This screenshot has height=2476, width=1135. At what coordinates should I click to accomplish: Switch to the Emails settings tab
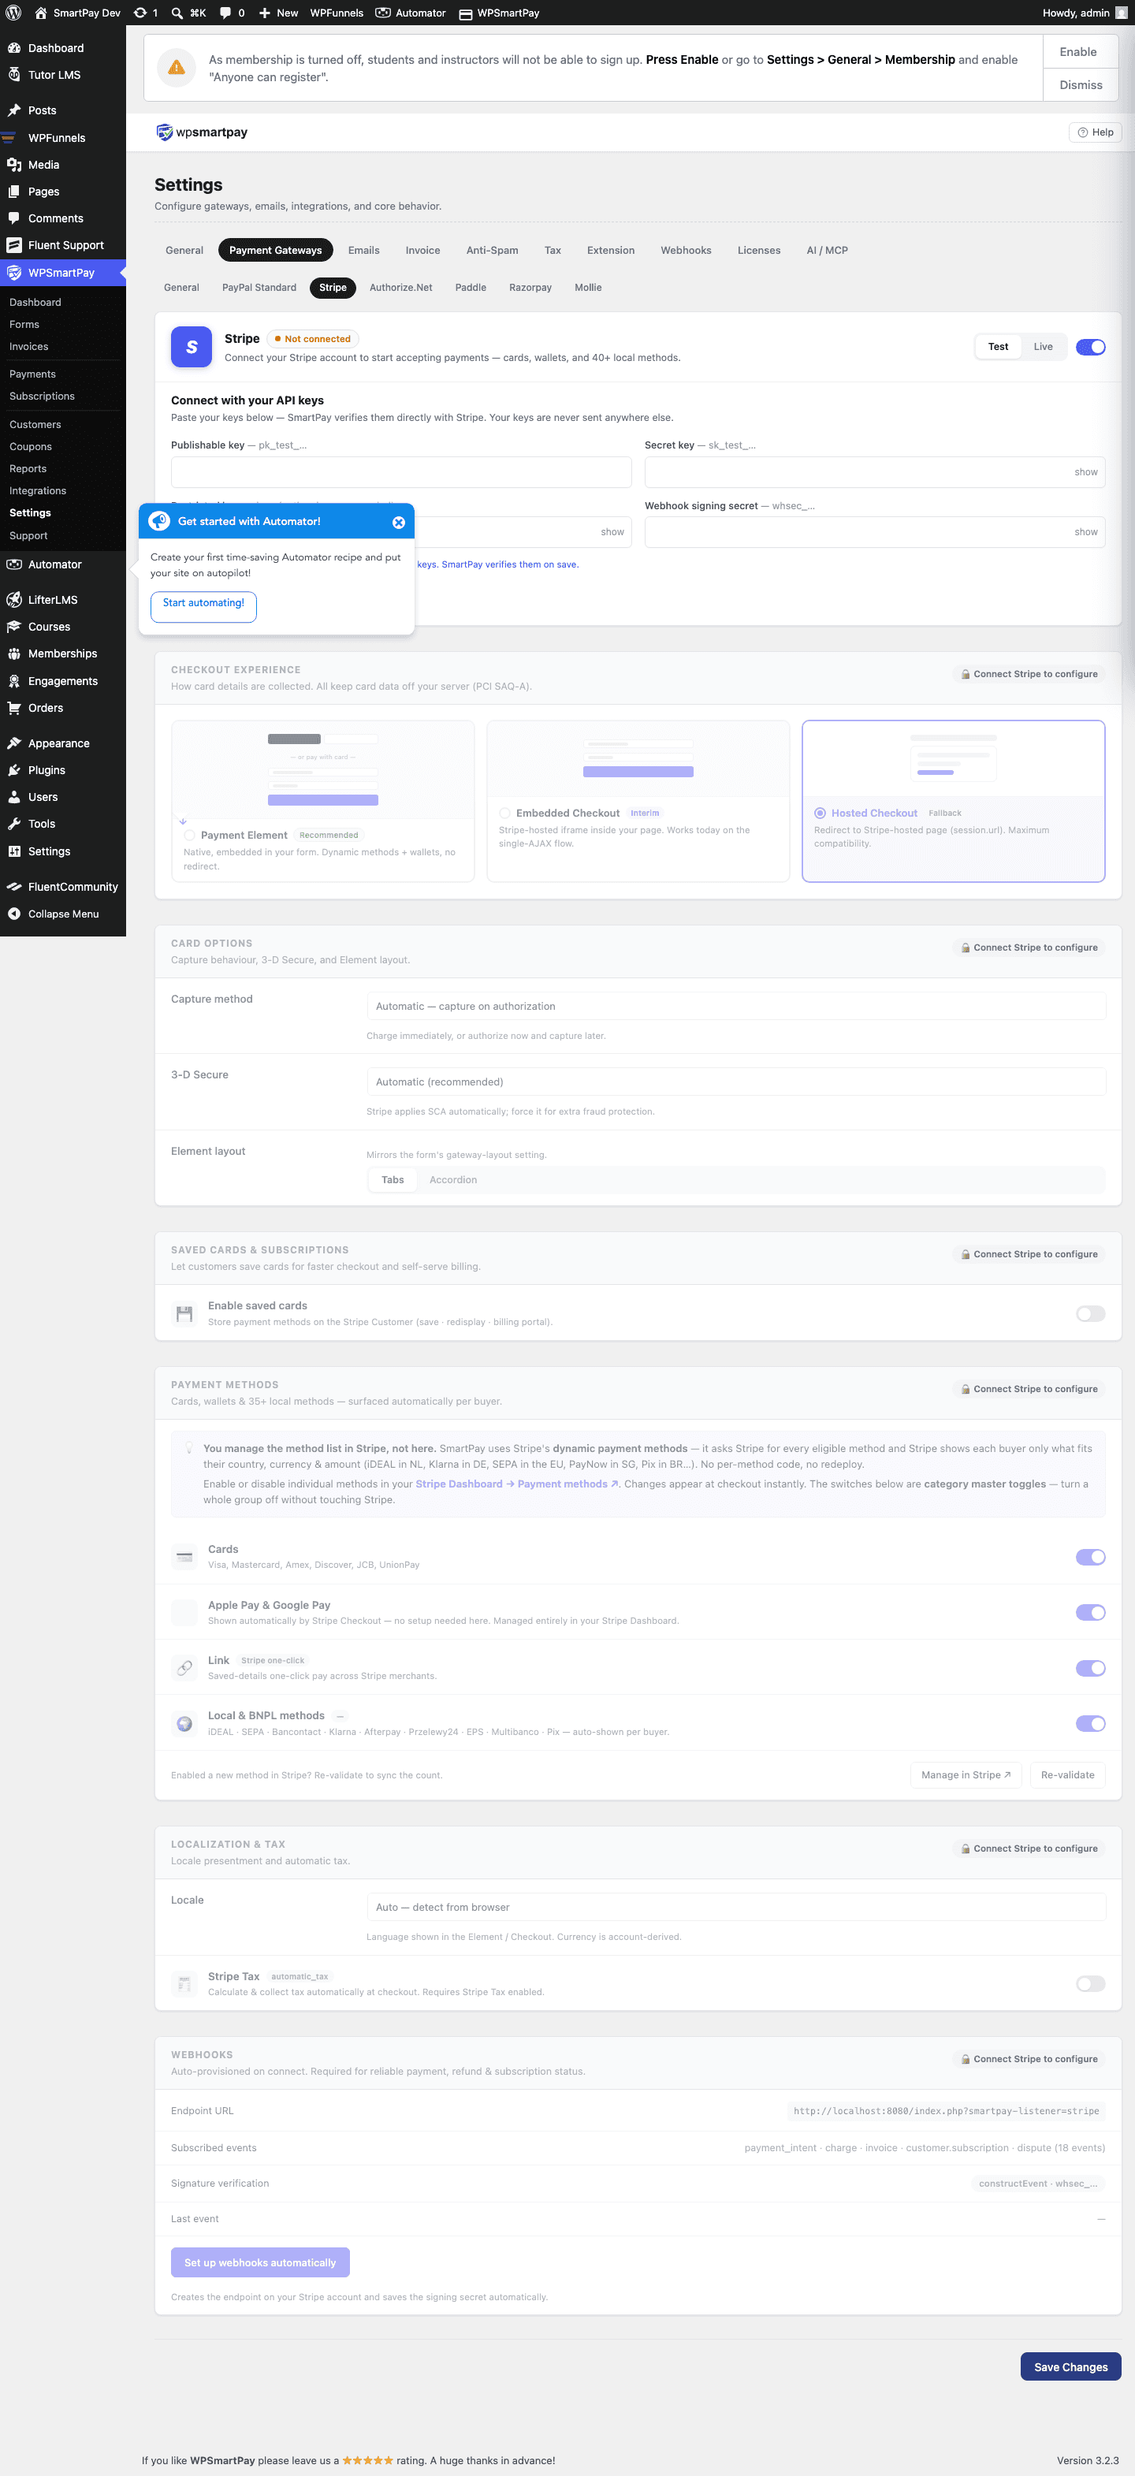(x=363, y=250)
